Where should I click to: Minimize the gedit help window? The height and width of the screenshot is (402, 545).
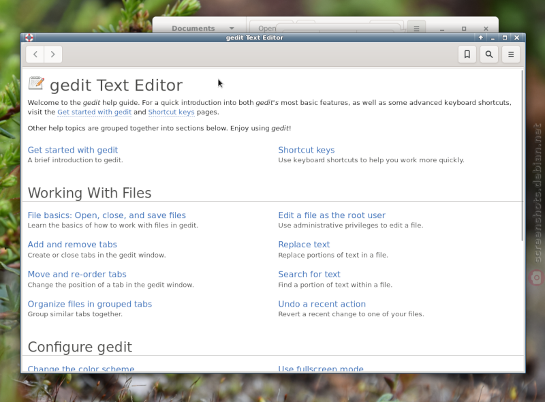[493, 37]
